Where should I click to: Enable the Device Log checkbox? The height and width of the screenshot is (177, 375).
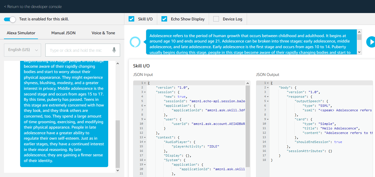pos(216,19)
